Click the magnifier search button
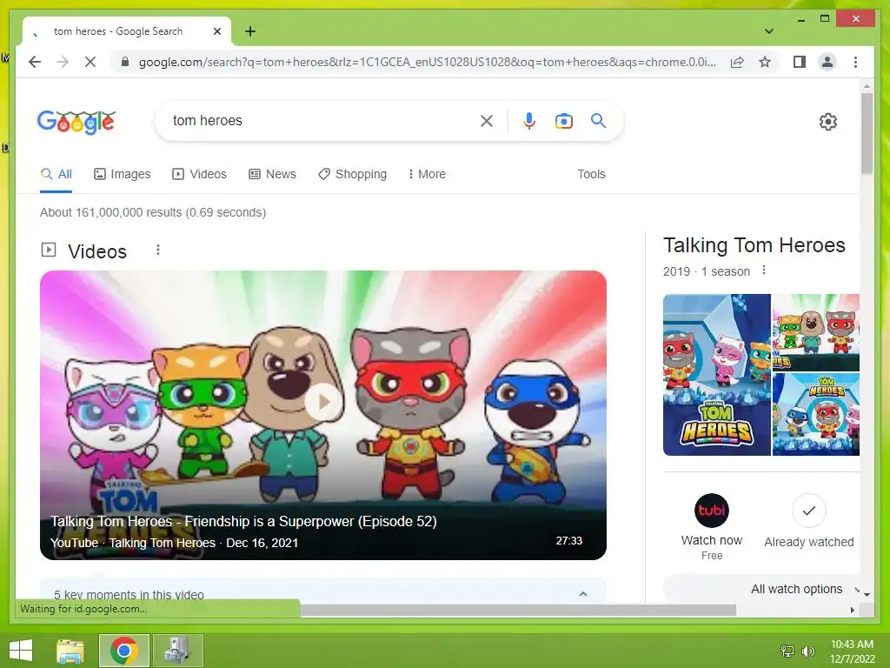 (598, 120)
